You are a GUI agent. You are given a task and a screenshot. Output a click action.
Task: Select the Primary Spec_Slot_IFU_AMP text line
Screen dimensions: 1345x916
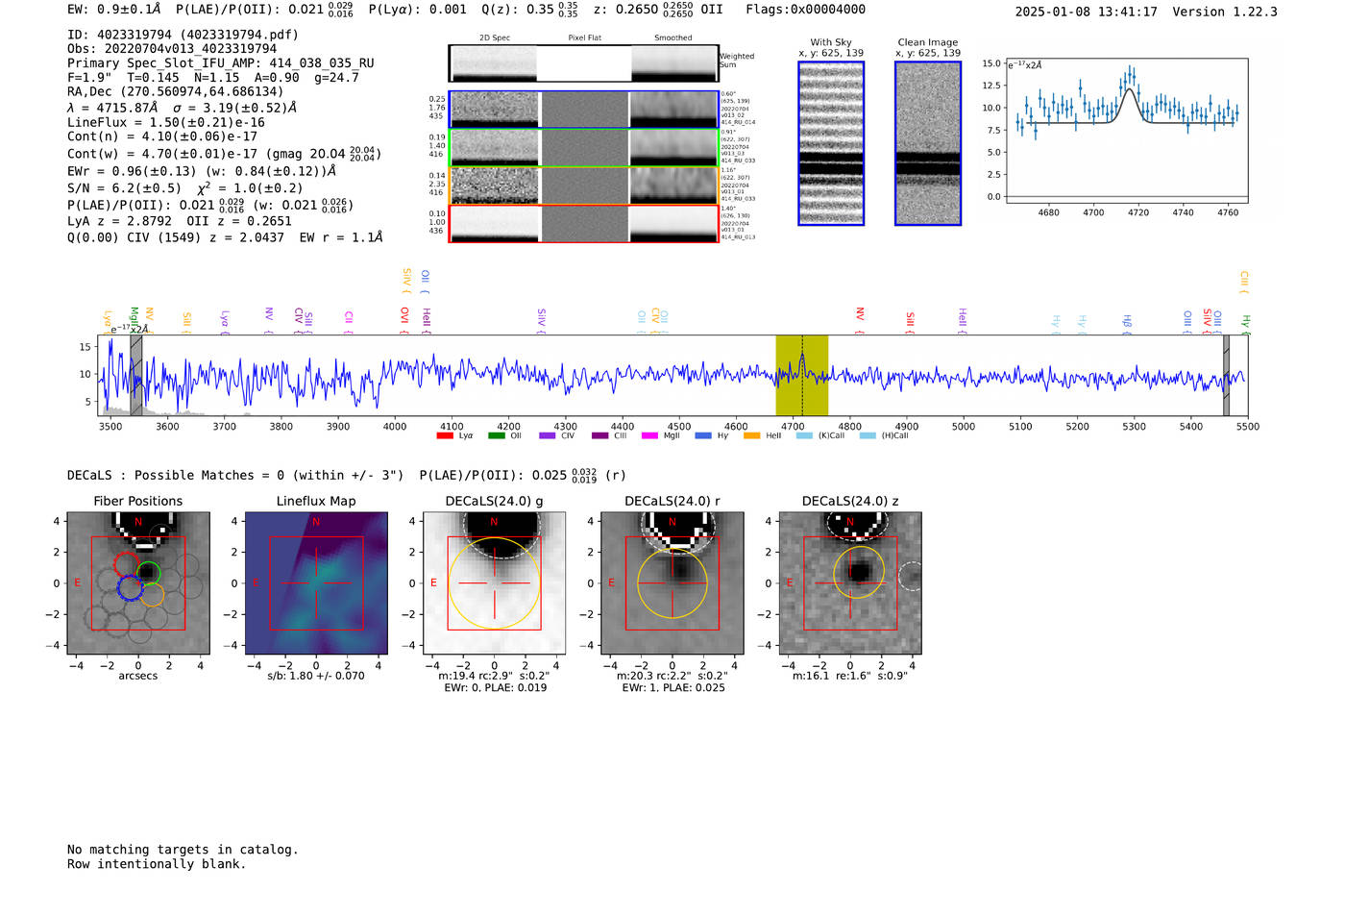(221, 63)
